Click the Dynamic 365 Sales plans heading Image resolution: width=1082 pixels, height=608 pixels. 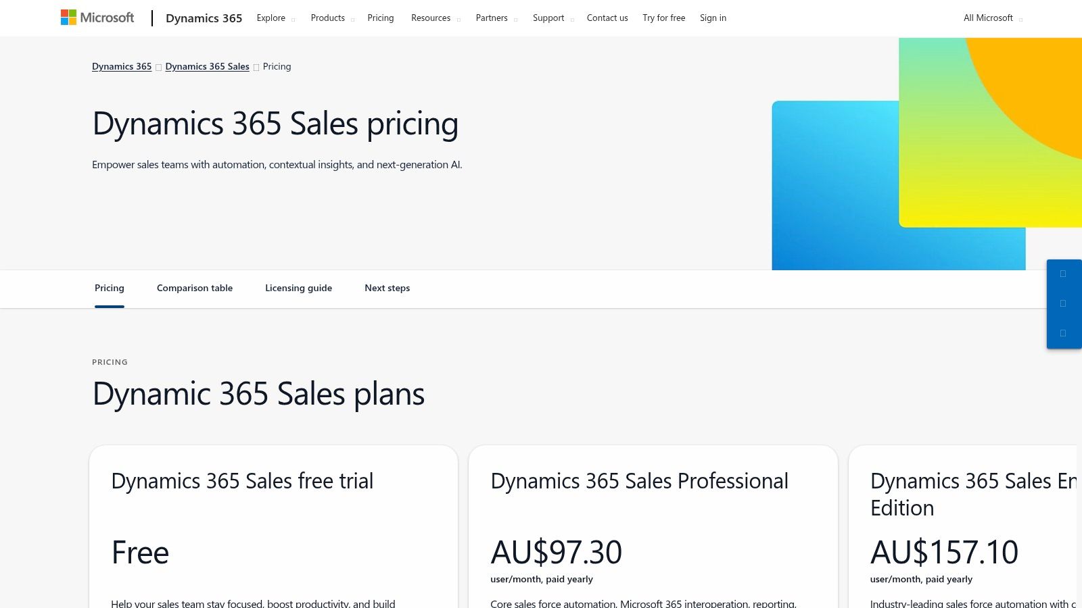[258, 394]
